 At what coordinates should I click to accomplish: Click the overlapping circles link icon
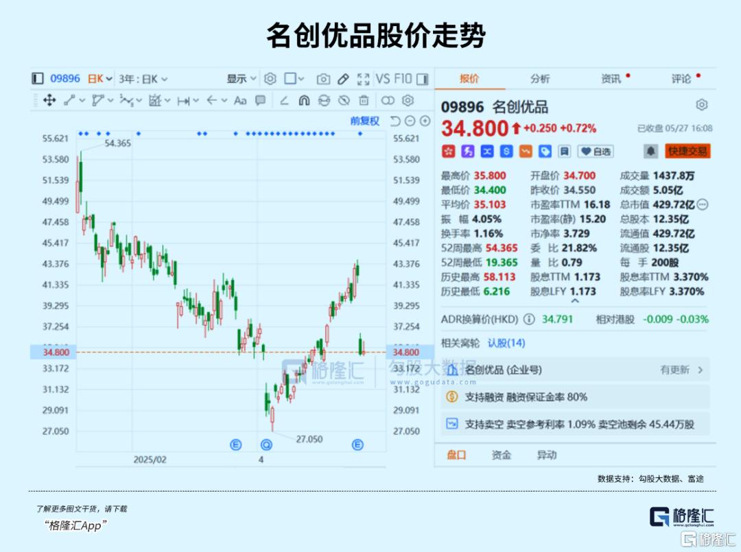pyautogui.click(x=388, y=100)
